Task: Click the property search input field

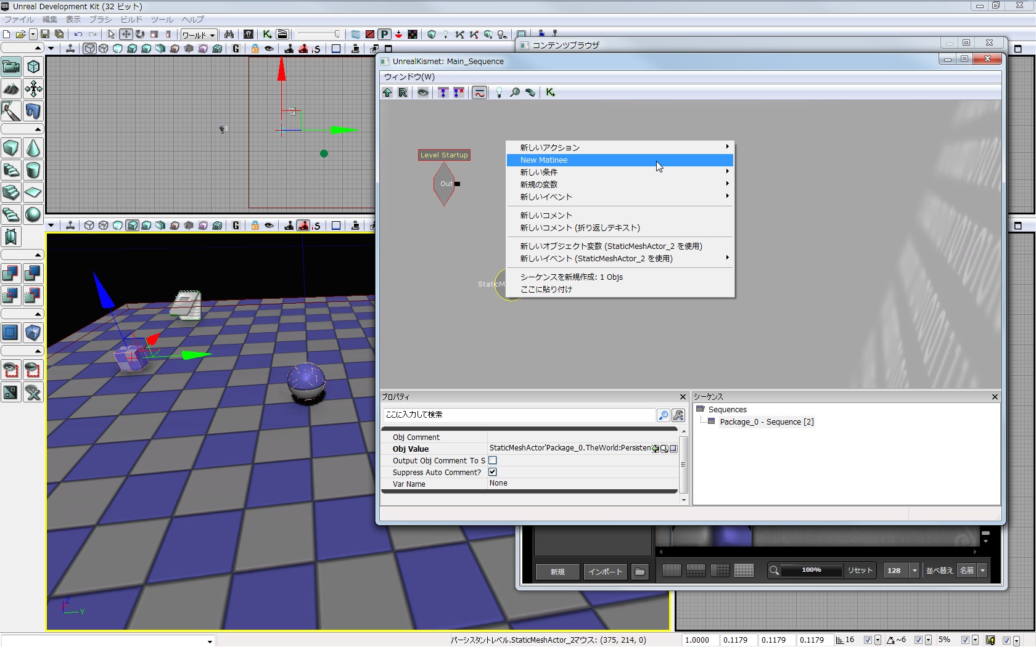Action: pyautogui.click(x=518, y=415)
